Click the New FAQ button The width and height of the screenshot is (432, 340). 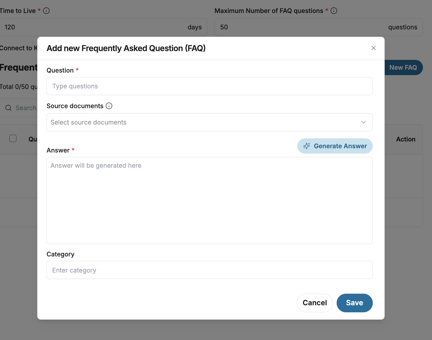coord(403,67)
